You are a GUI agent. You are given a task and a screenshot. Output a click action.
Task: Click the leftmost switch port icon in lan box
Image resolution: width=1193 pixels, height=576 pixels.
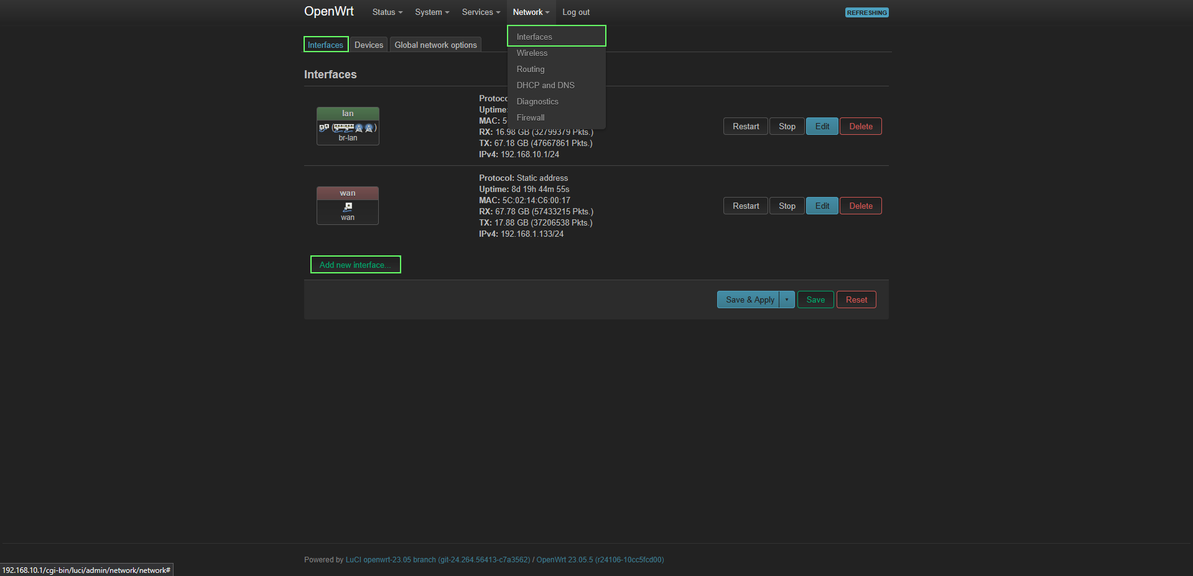pyautogui.click(x=339, y=128)
